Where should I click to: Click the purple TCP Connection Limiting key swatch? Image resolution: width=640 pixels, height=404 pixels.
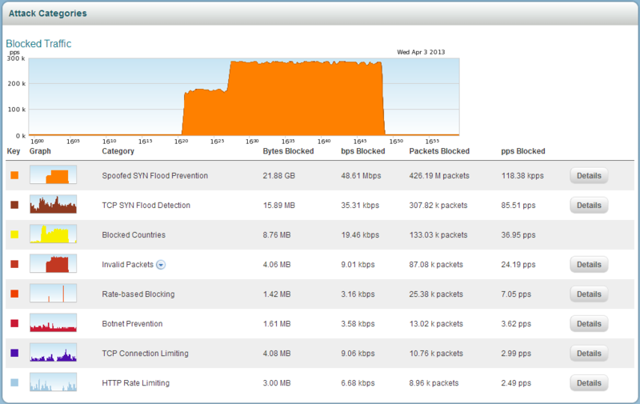tap(14, 353)
